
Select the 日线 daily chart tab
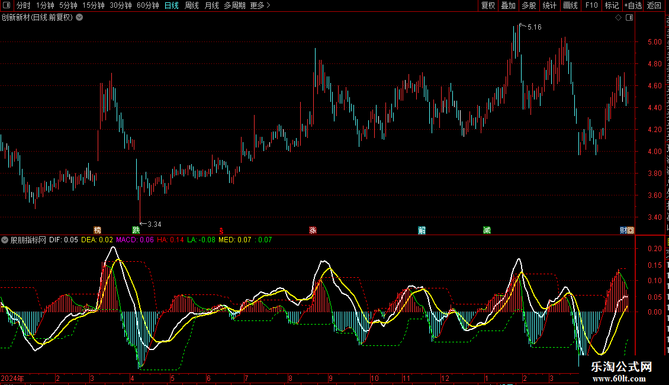click(172, 5)
